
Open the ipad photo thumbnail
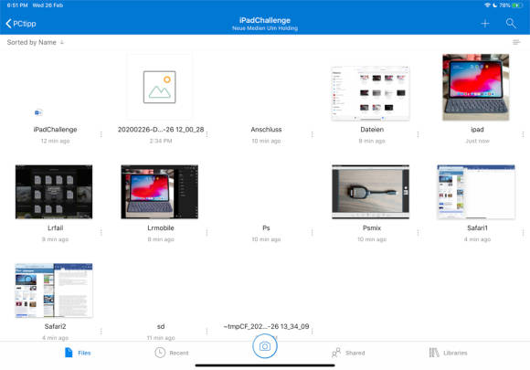[476, 87]
